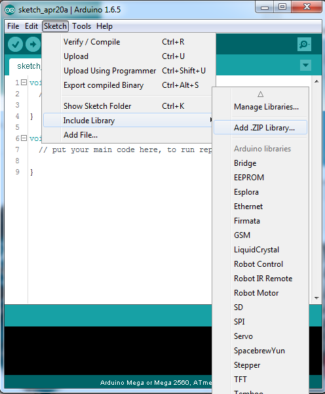
Task: Collapse the setup function fold marker on line 1
Action: [24, 83]
